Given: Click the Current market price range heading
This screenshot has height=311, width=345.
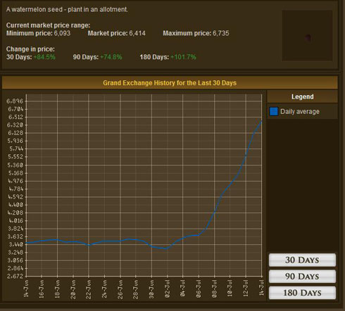Looking at the screenshot, I should 48,25.
